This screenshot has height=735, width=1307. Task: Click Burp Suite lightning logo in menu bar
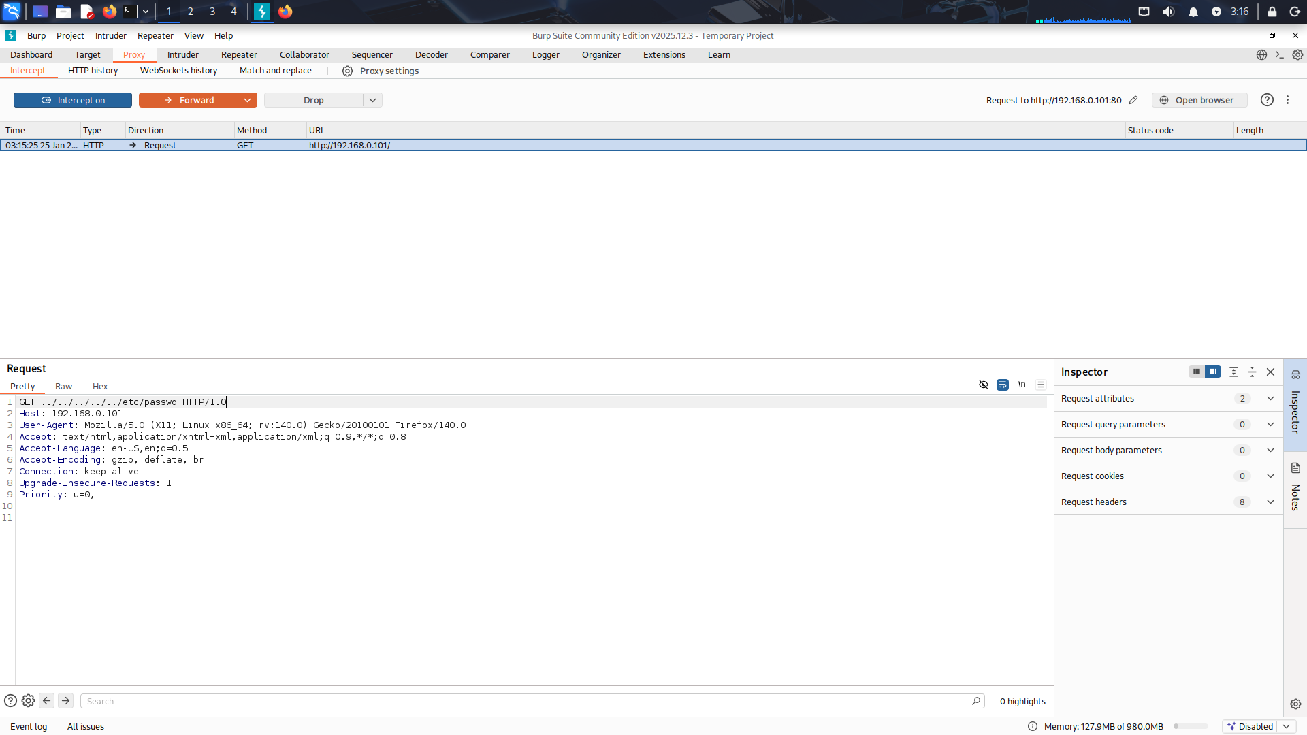(11, 36)
